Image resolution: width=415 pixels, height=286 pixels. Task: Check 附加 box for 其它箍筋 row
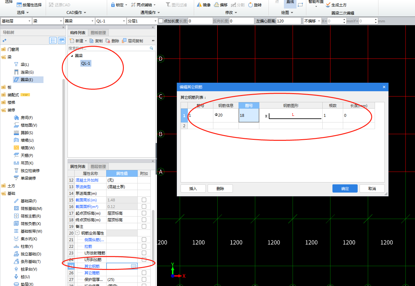[x=144, y=273]
